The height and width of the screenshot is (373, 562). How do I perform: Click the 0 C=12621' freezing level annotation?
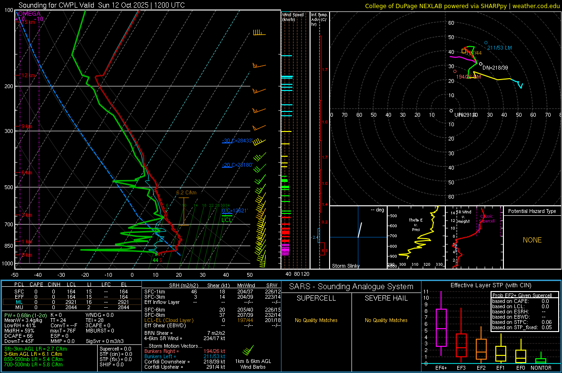point(234,211)
